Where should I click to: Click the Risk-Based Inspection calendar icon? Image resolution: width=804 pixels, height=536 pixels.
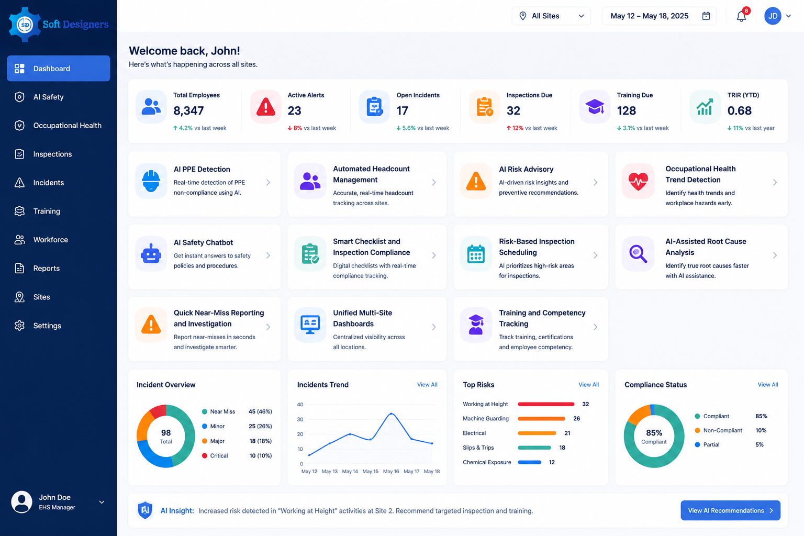coord(476,254)
